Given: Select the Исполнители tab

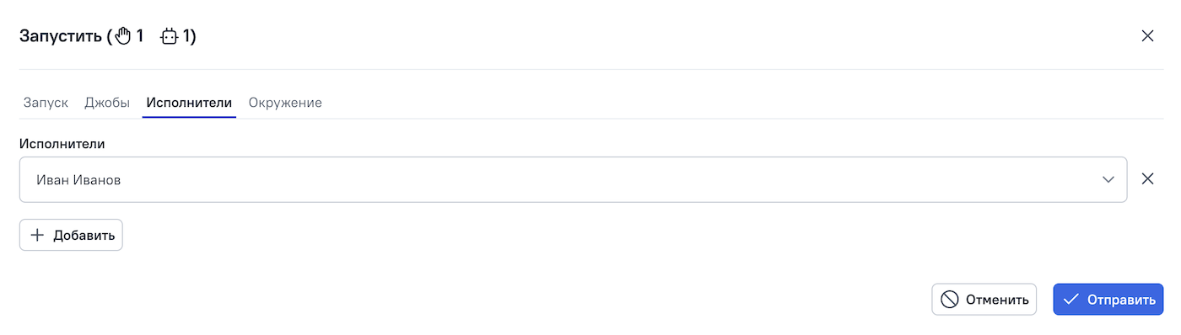Looking at the screenshot, I should (x=189, y=103).
